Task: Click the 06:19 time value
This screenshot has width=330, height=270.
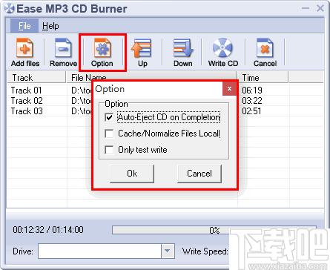Action: click(252, 90)
